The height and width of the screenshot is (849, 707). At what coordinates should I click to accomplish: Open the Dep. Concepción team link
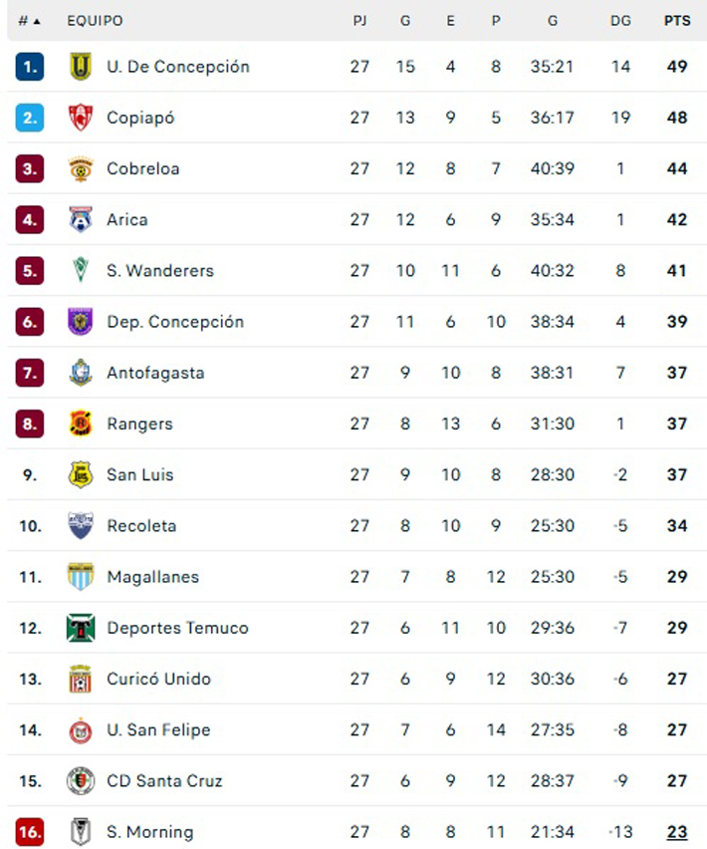coord(175,322)
